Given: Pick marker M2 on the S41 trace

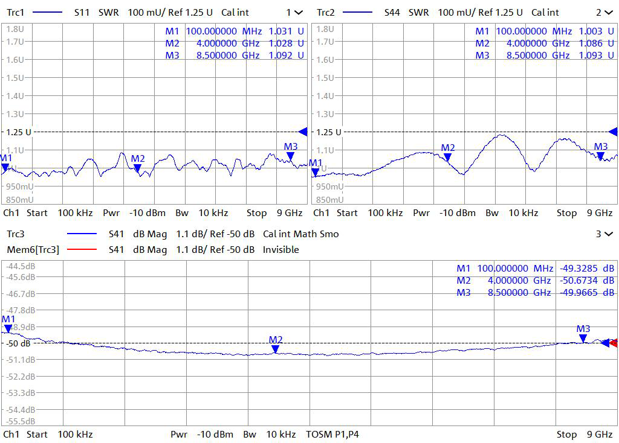Looking at the screenshot, I should [276, 349].
